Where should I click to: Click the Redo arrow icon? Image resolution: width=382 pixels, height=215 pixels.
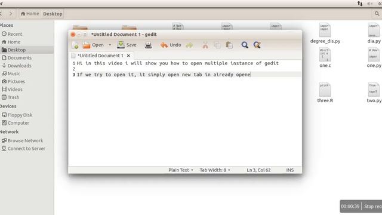click(x=189, y=45)
